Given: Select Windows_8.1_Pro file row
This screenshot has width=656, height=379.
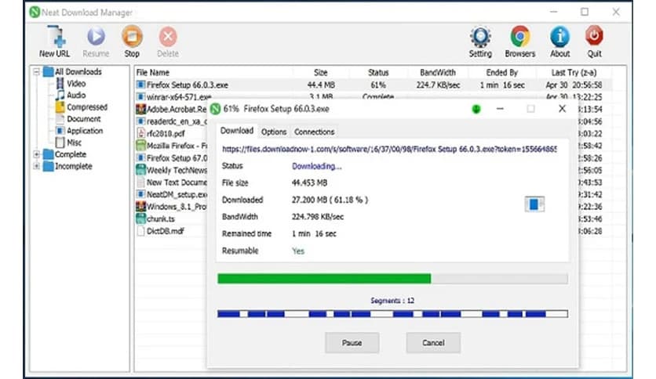Looking at the screenshot, I should 171,207.
